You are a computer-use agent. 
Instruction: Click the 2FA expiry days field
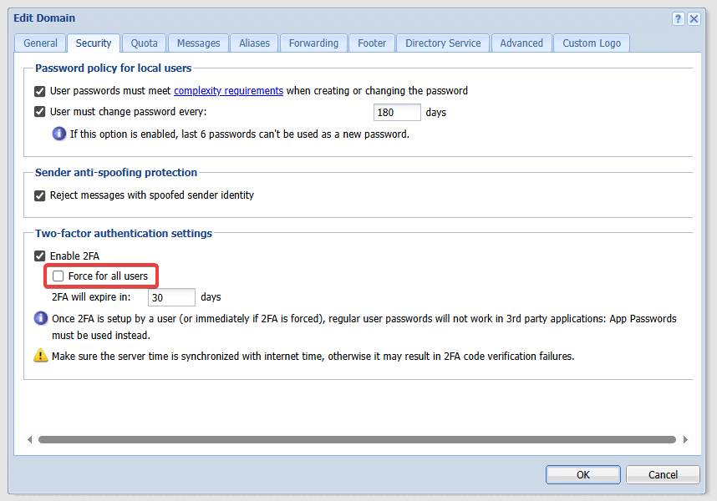(171, 297)
